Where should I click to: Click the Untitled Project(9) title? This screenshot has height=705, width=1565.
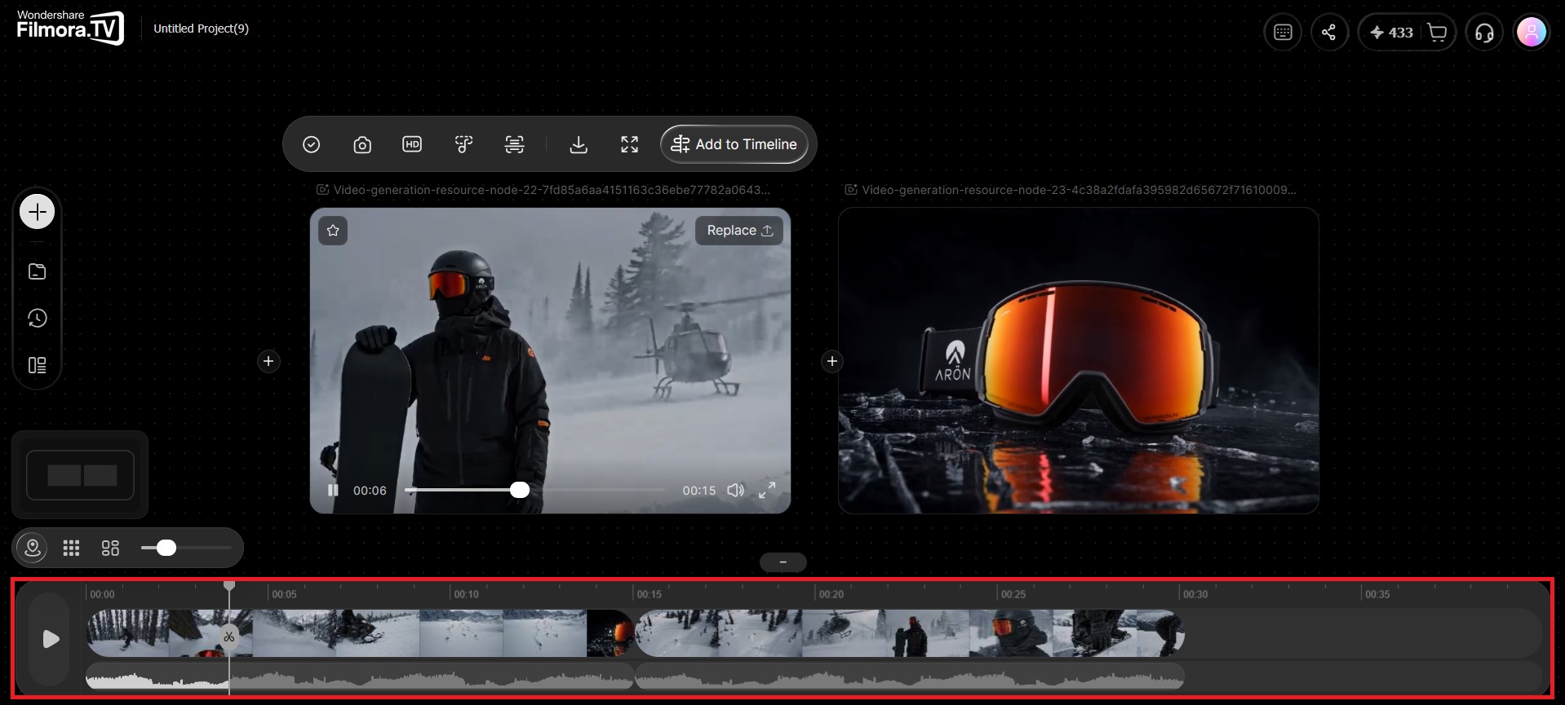(201, 29)
